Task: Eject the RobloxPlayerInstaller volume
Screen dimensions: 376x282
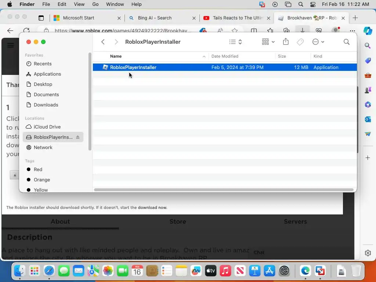Action: tap(78, 137)
